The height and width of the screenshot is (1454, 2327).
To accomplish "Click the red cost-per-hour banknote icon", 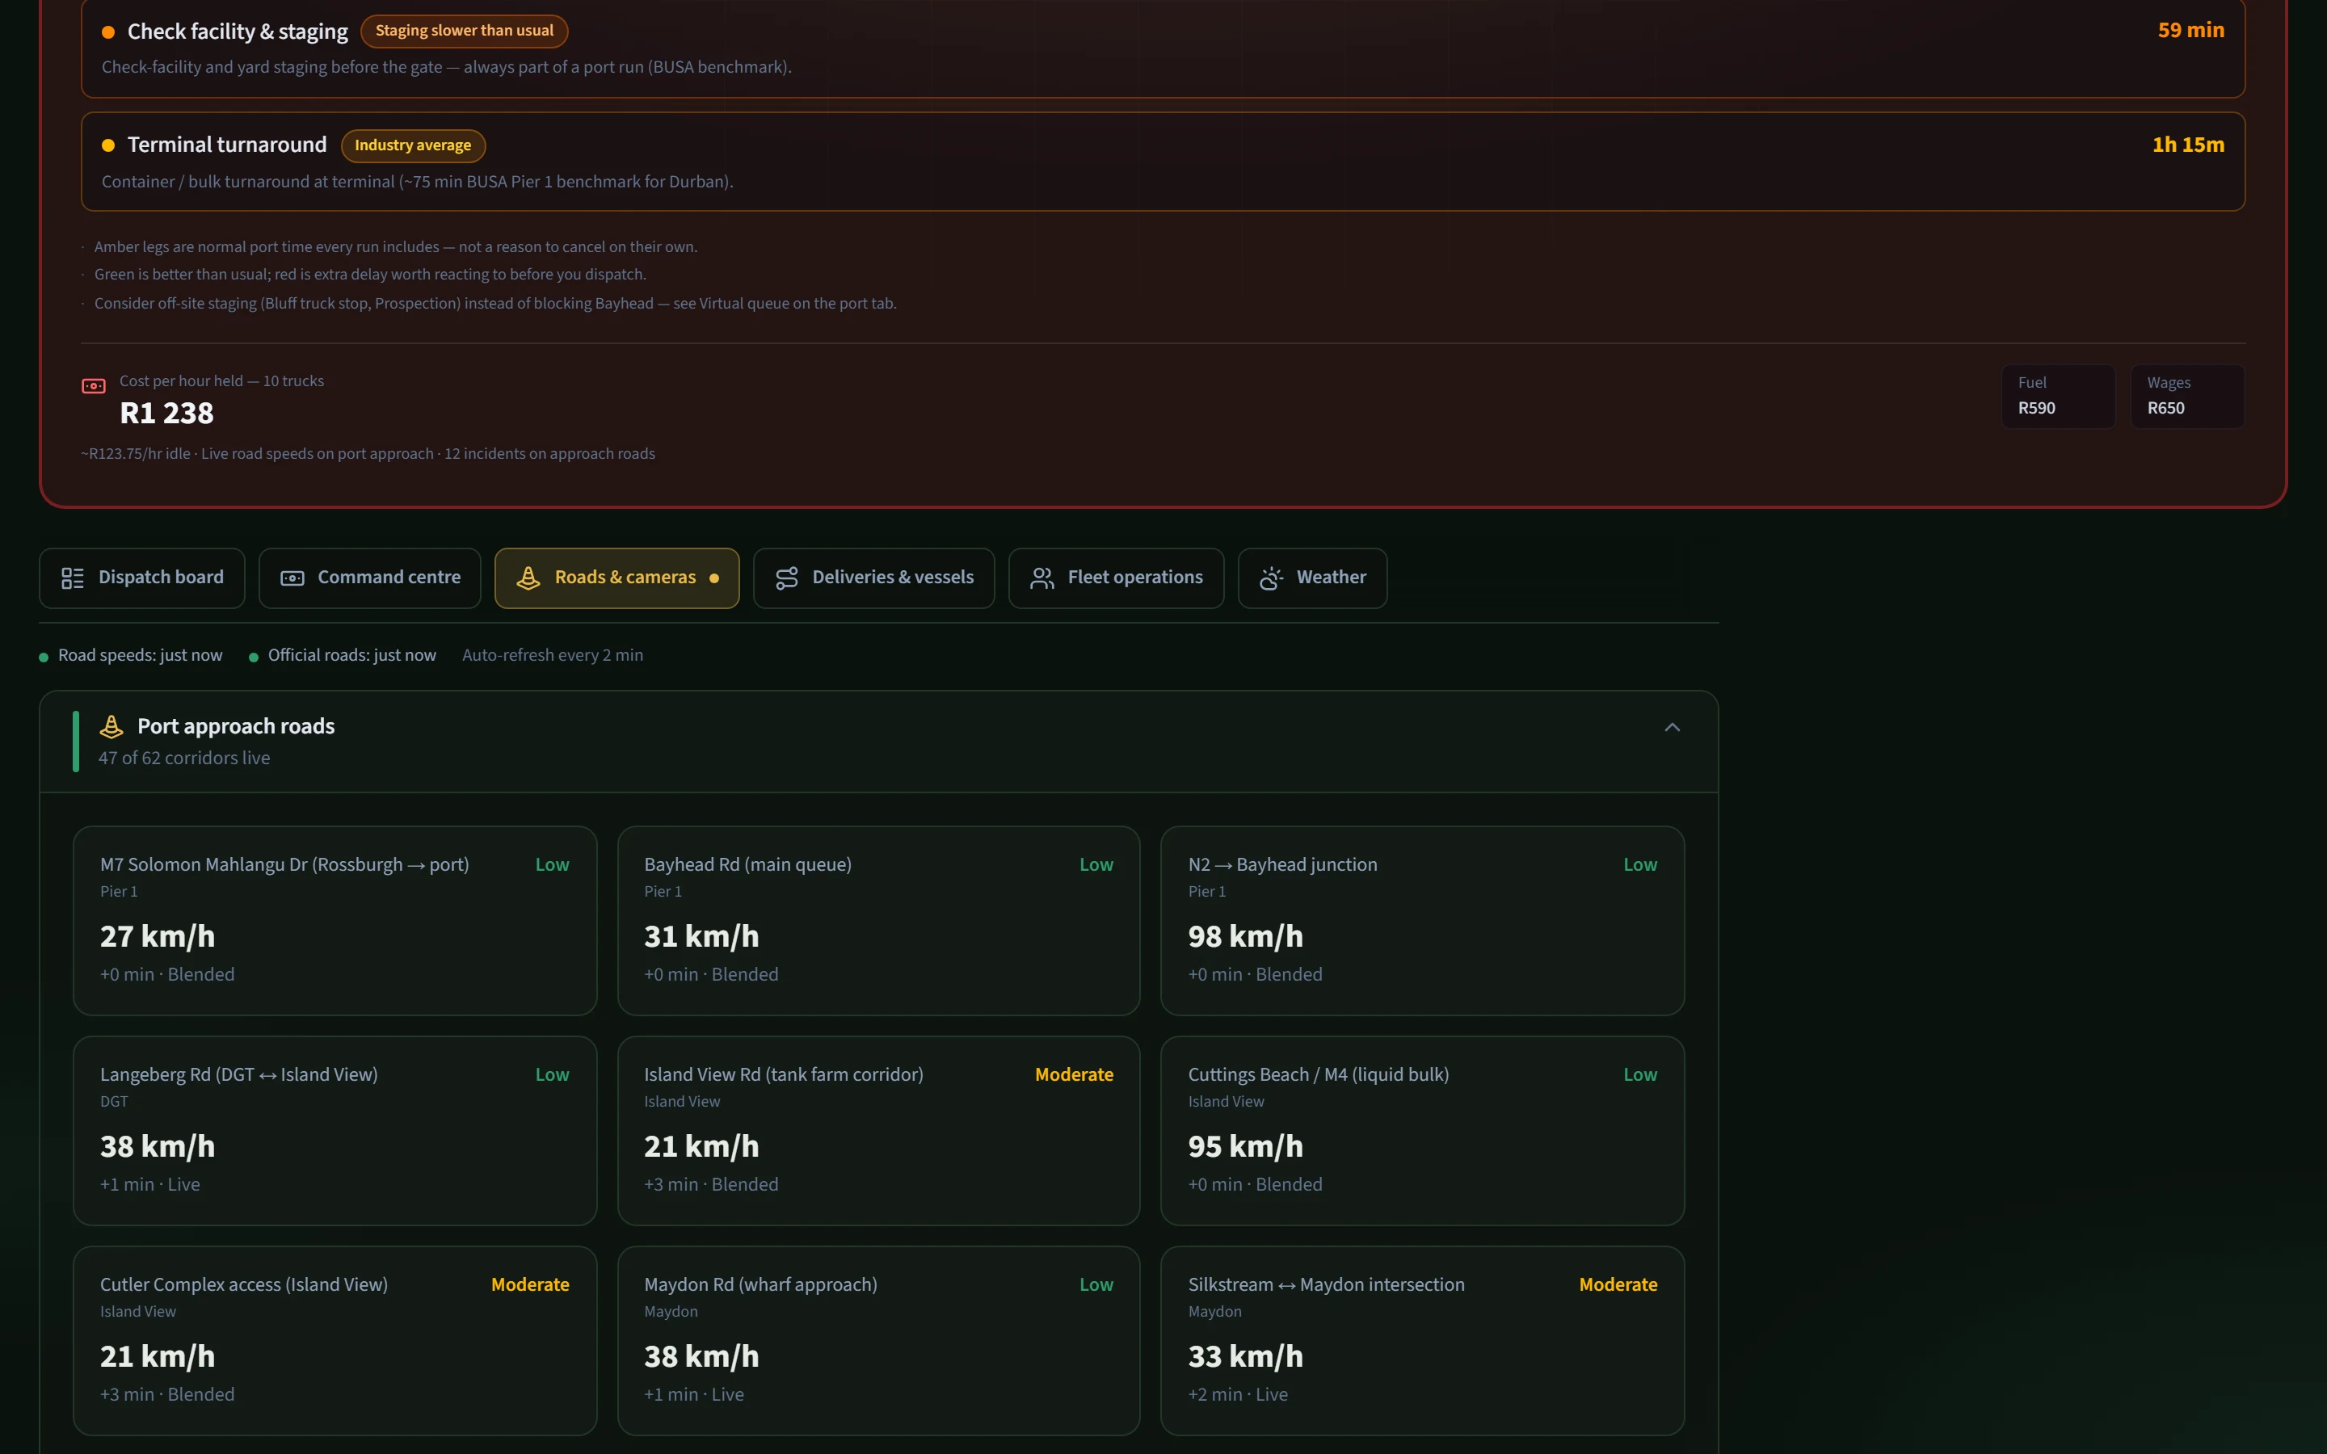I will pos(93,385).
